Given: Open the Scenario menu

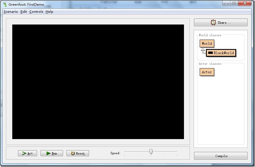Looking at the screenshot, I should pos(11,12).
